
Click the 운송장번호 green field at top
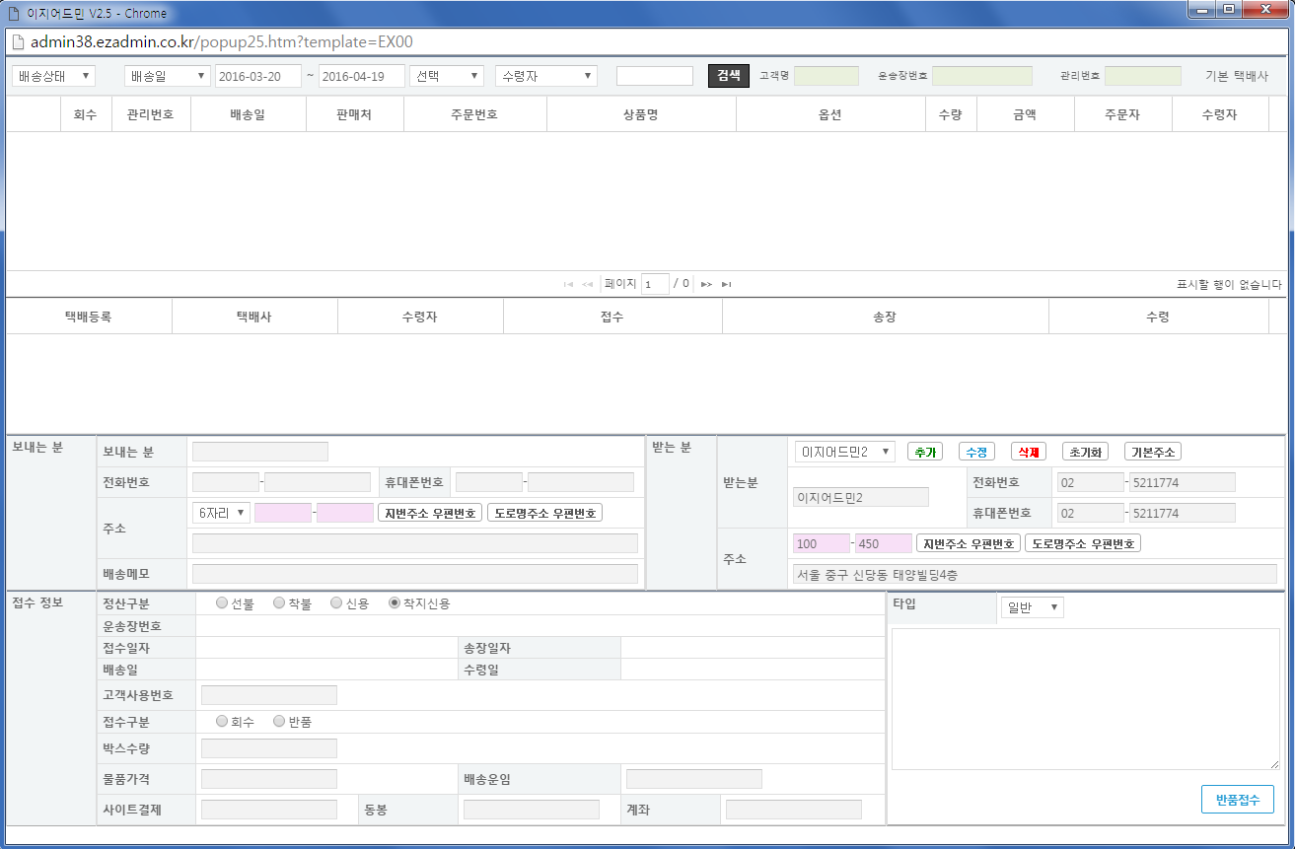coord(982,76)
